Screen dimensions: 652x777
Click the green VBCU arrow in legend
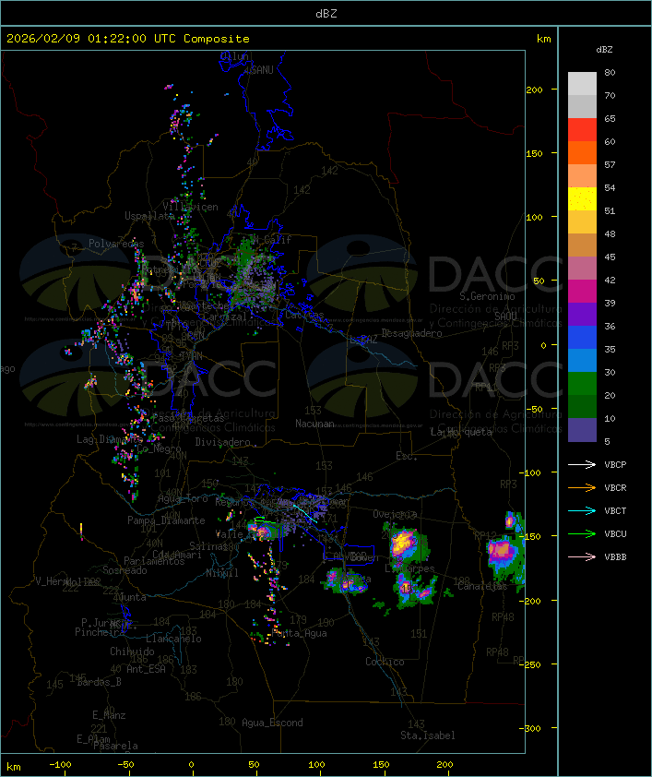[x=582, y=533]
